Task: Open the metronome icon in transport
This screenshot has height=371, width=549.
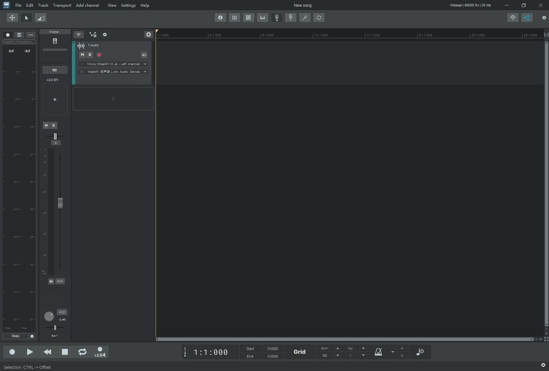Action: (x=378, y=352)
